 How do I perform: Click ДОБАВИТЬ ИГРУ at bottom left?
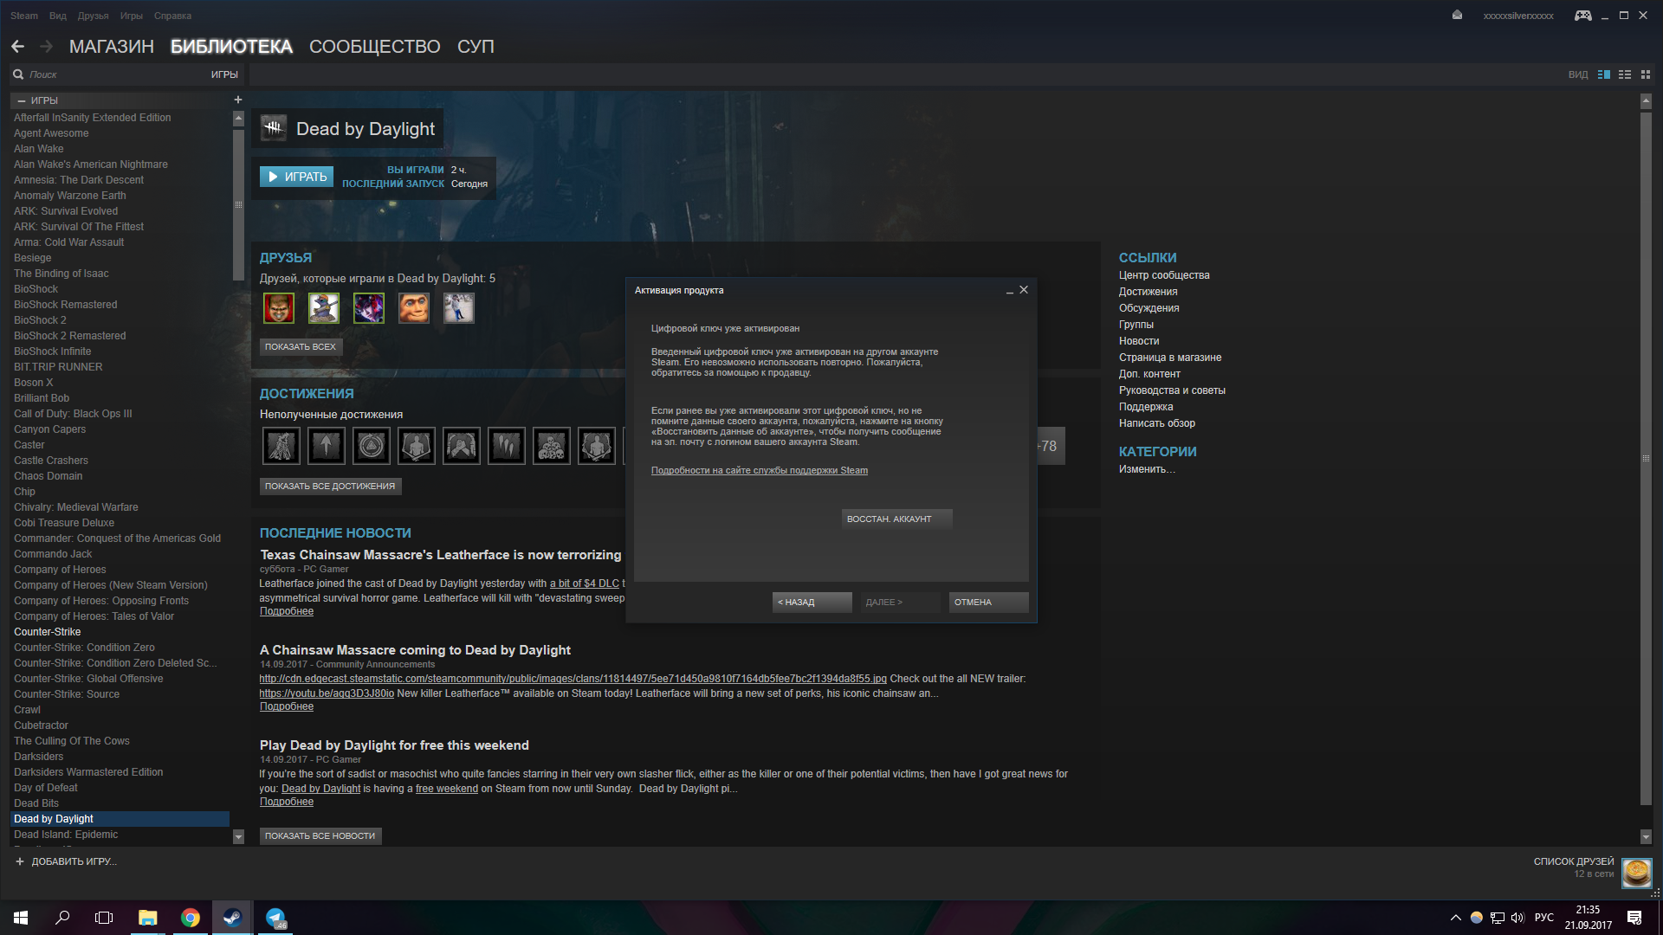[66, 861]
